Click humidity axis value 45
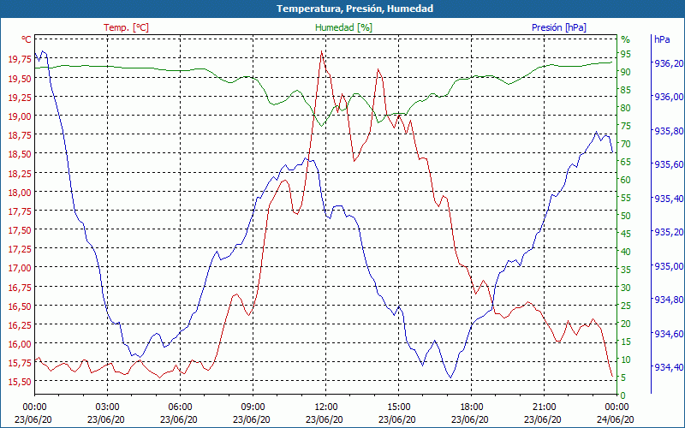Viewport: 685px width, 428px height. click(x=626, y=234)
